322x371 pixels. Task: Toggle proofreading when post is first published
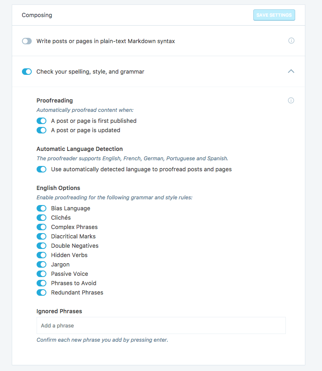[x=41, y=121]
